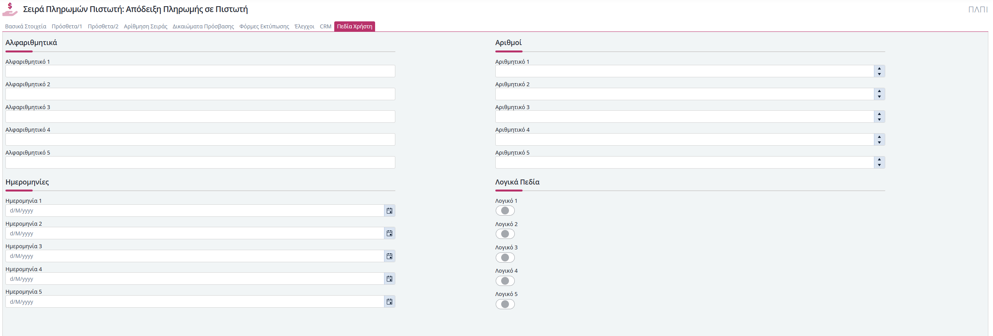The width and height of the screenshot is (993, 336).
Task: Decrease Αριθμητικό 3 value with down arrow
Action: (x=879, y=119)
